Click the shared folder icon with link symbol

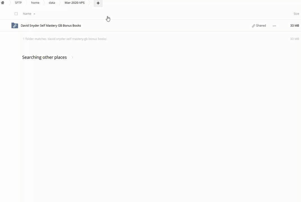click(15, 26)
